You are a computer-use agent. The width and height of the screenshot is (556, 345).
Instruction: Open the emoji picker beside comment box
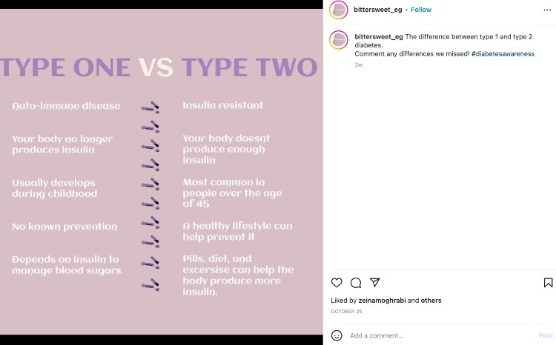(337, 335)
